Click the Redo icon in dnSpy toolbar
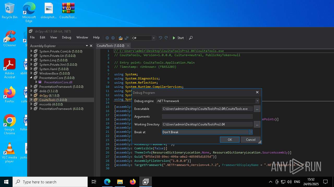Screen dimensions: 334x187 coord(166,38)
